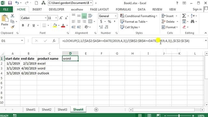The width and height of the screenshot is (208, 117).
Task: Decrease decimal places
Action: [106, 27]
